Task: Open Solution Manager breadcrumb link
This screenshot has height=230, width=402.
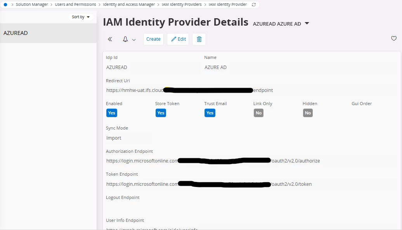Action: pos(32,5)
